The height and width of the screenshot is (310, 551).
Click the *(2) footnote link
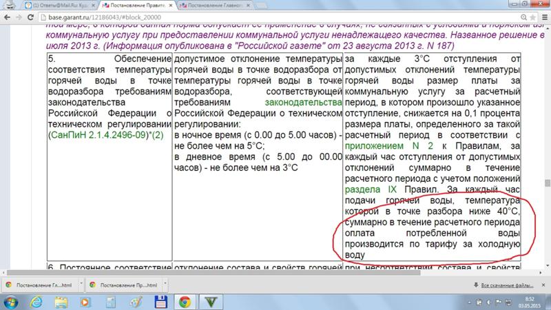(157, 135)
